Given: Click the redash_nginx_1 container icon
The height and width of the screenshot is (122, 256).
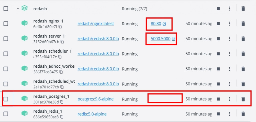Looking at the screenshot, I should click(x=24, y=23).
